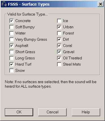Click the Cancel button

(52, 112)
